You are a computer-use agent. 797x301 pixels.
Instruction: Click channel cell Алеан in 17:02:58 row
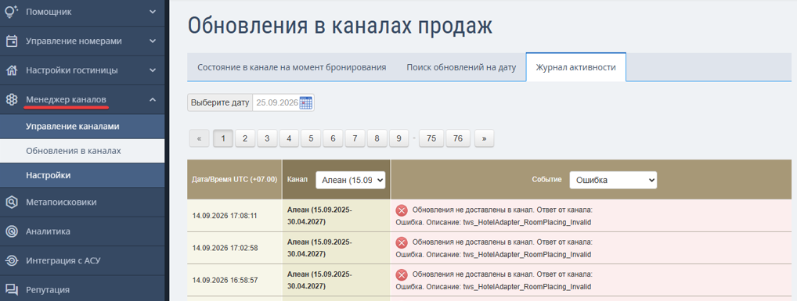pos(336,248)
